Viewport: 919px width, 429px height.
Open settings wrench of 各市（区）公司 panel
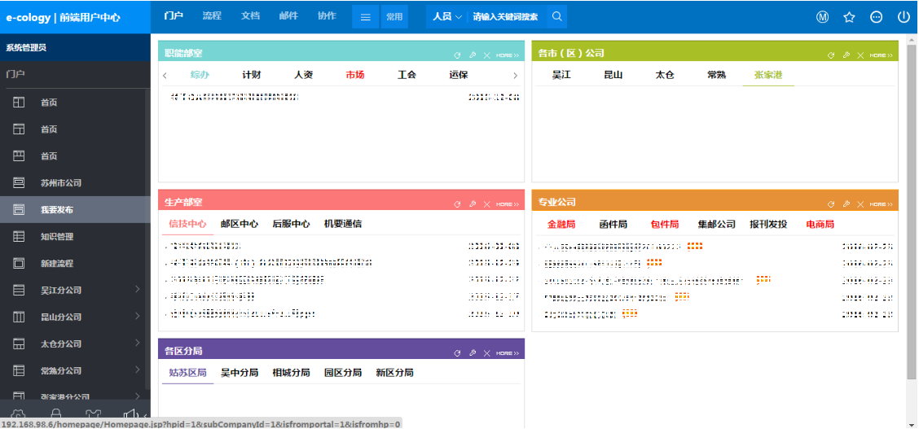point(846,55)
